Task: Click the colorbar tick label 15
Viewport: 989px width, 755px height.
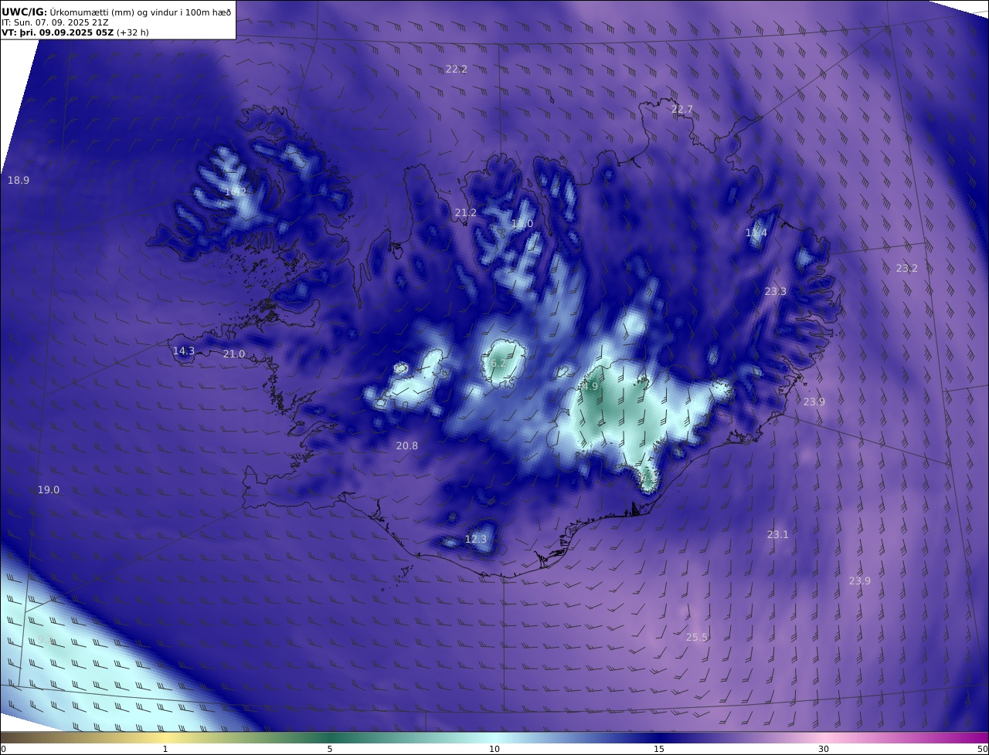Action: pos(659,750)
